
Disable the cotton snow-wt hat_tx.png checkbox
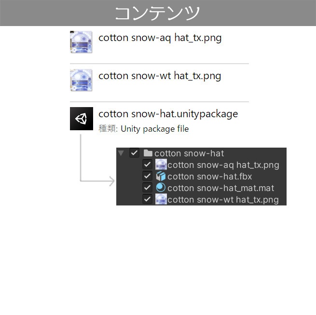pos(148,200)
